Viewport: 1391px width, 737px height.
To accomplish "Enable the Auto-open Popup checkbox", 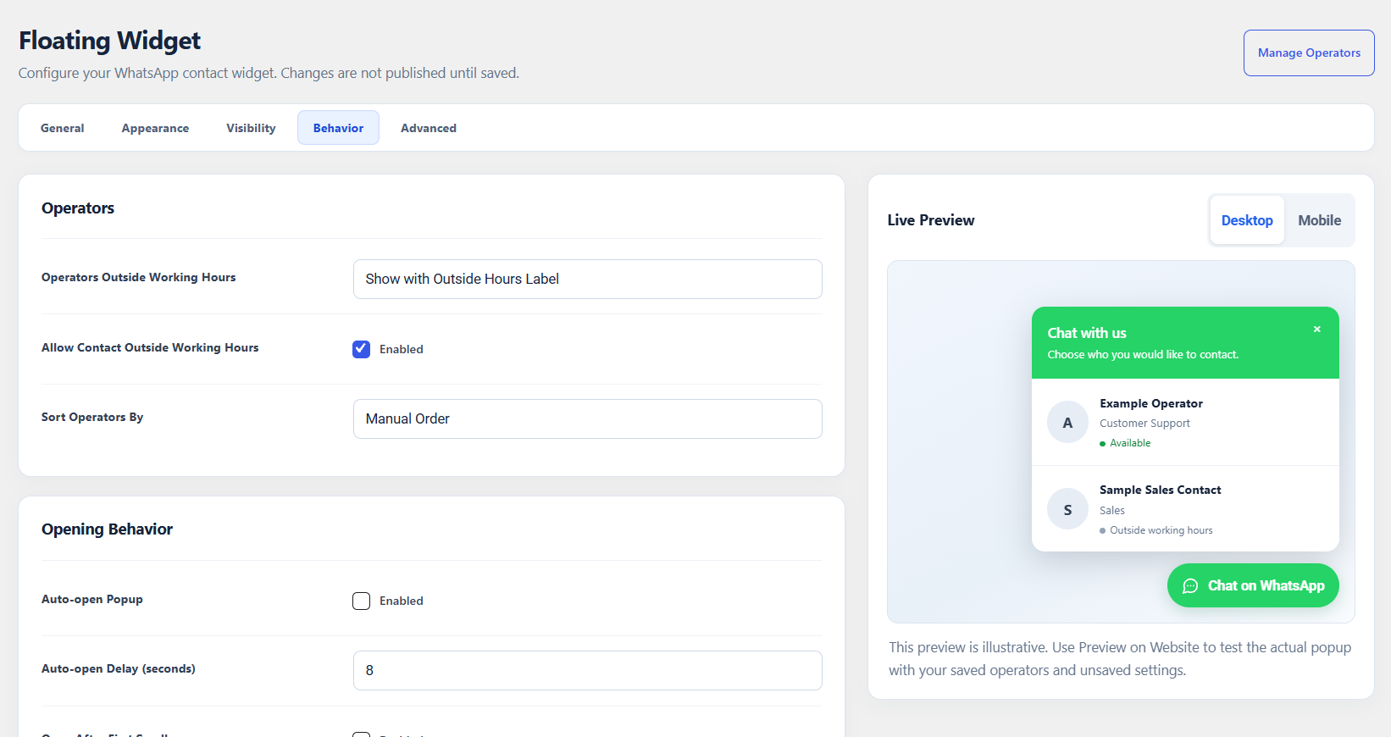I will point(362,601).
